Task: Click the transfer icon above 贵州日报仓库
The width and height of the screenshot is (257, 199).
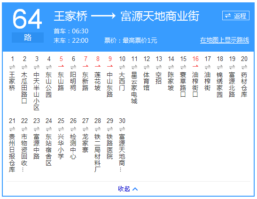Action: (x=12, y=129)
